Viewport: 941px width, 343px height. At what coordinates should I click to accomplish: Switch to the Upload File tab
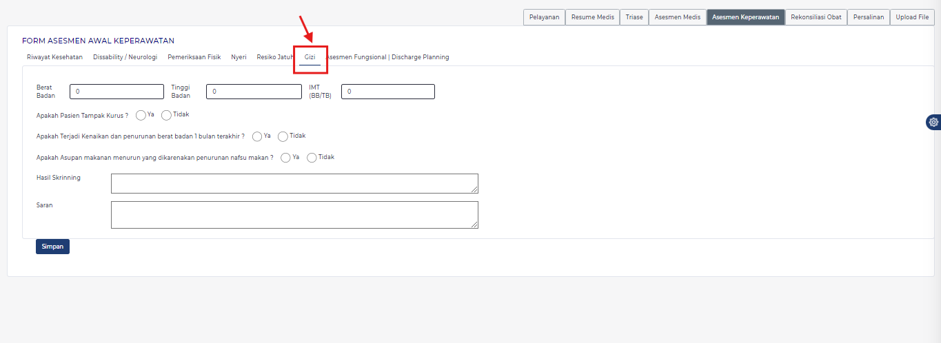(911, 17)
